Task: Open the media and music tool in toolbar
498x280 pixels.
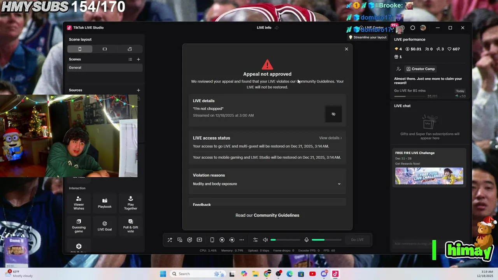Action: pos(180,240)
